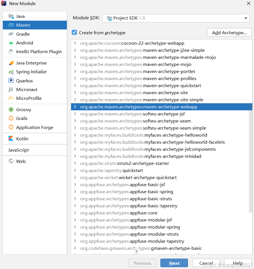The width and height of the screenshot is (254, 269).
Task: Click the Previous button
Action: pos(142,263)
